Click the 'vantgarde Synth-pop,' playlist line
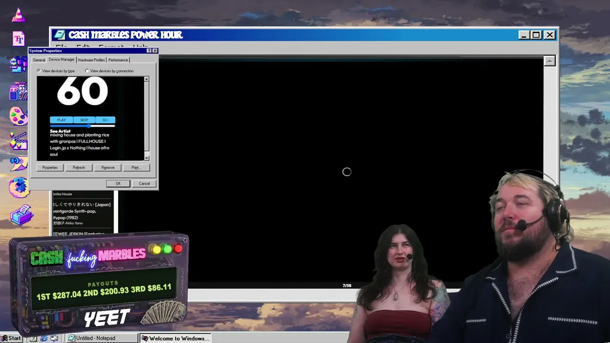This screenshot has width=610, height=343. (75, 211)
